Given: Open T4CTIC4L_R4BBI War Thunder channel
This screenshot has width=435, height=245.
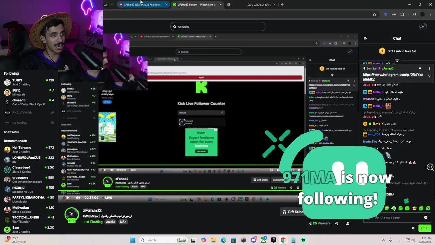Looking at the screenshot, I should (x=29, y=219).
